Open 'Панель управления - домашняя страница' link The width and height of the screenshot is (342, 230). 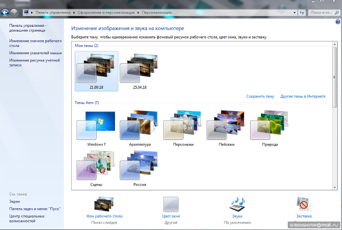click(x=28, y=28)
